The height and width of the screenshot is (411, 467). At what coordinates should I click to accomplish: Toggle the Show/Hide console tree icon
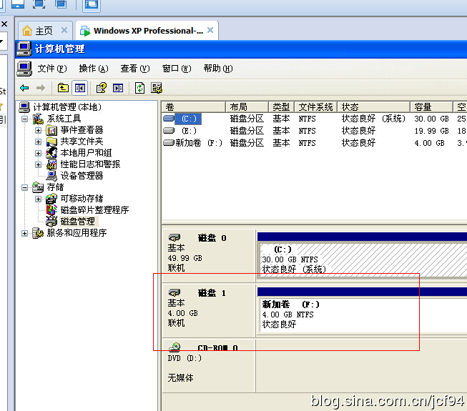(x=80, y=88)
